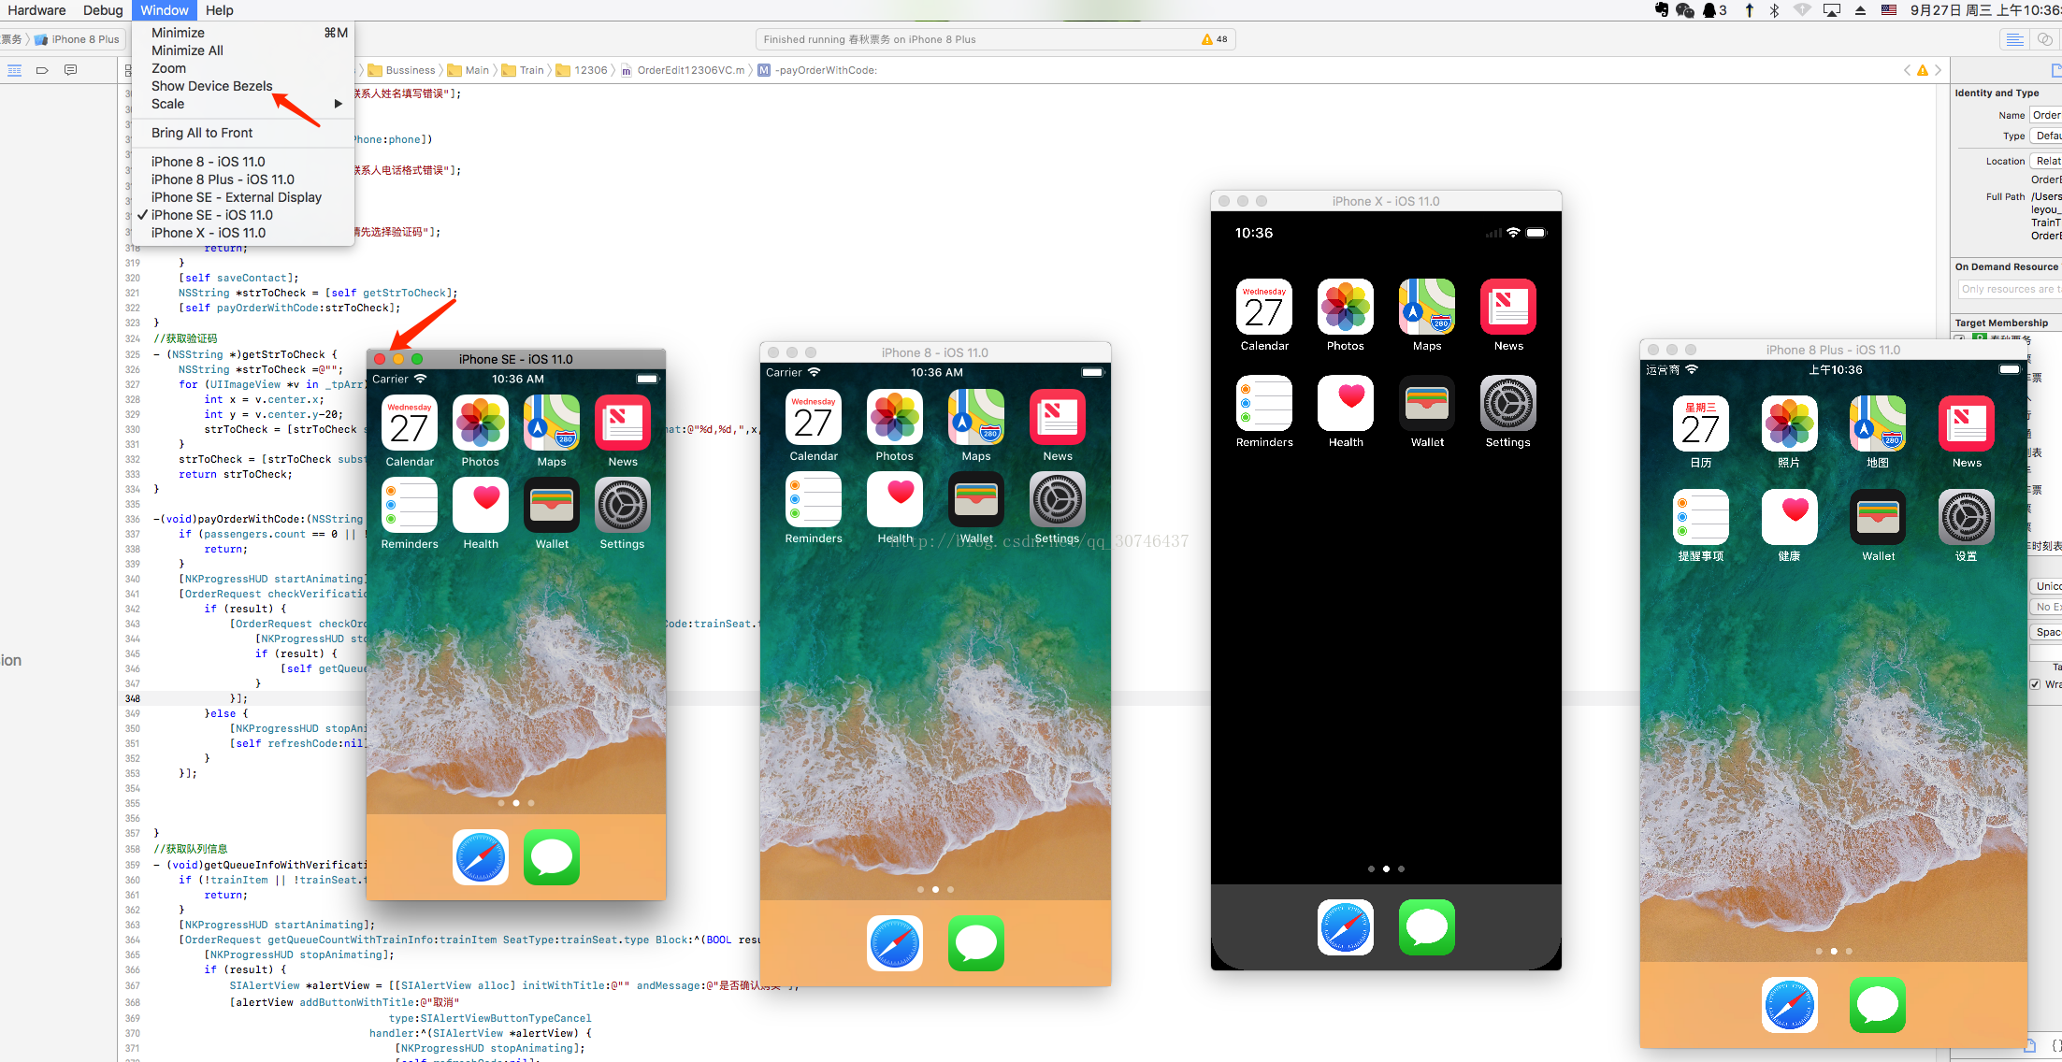Launch Safari in the iPhone 8 Plus dock
The image size is (2062, 1062).
click(1790, 1005)
